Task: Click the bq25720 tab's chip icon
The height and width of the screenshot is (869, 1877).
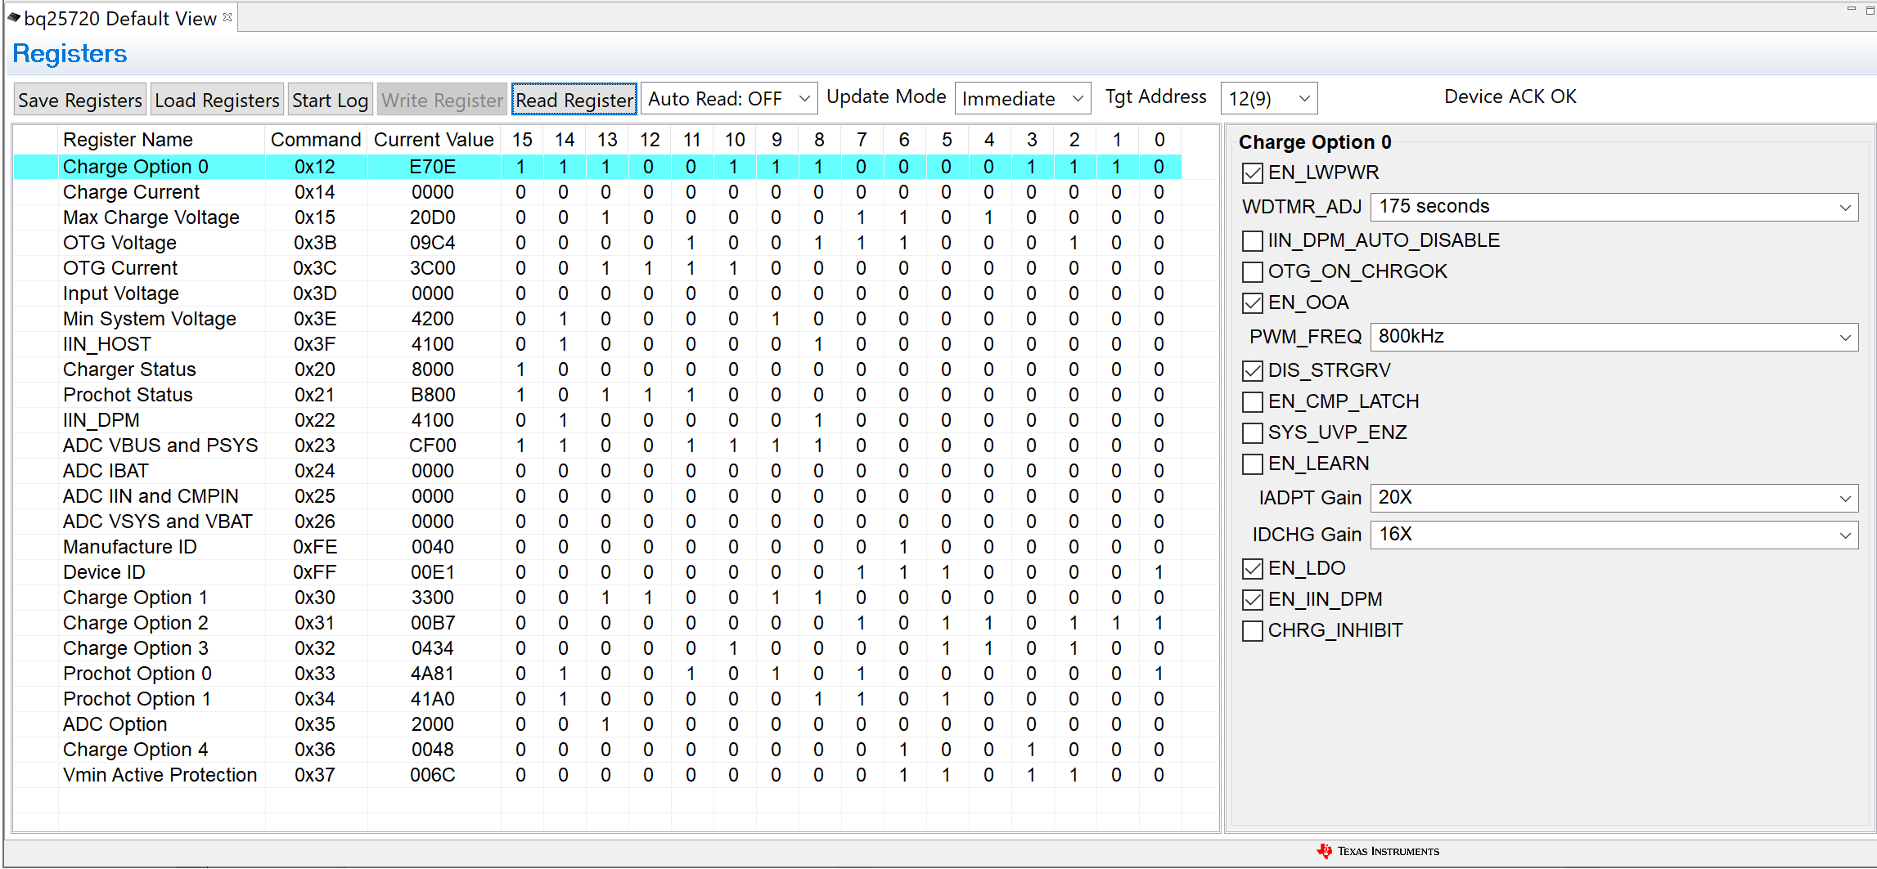Action: point(16,17)
